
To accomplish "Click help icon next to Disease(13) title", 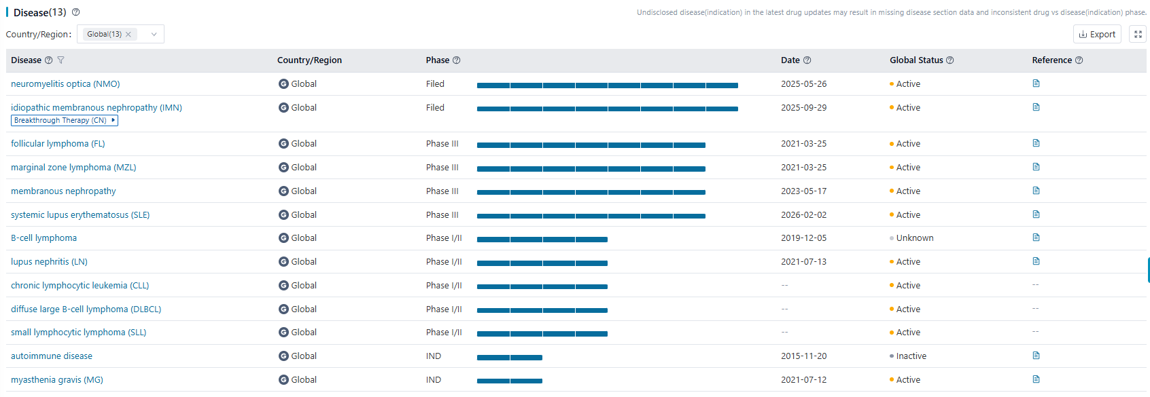I will point(75,12).
